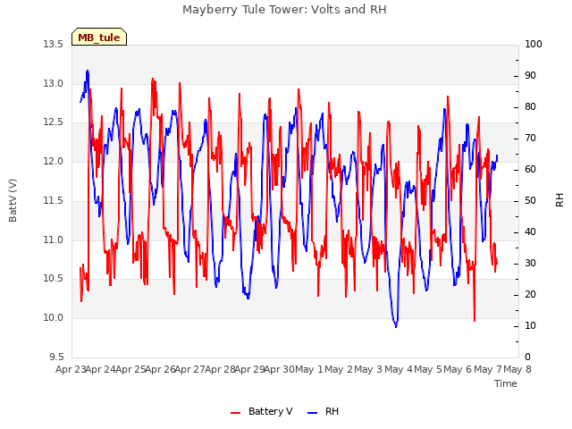Viewport: 572px width, 429px height.
Task: Toggle the Battery V legend entry
Action: click(262, 411)
